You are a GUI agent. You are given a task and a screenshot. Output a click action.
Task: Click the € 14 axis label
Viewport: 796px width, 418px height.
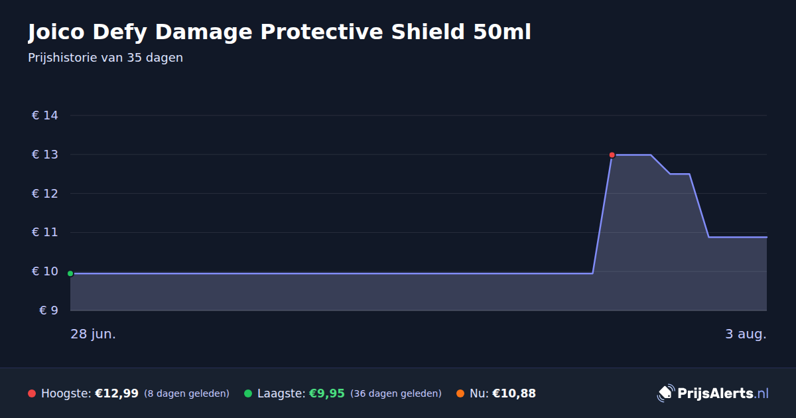[45, 115]
